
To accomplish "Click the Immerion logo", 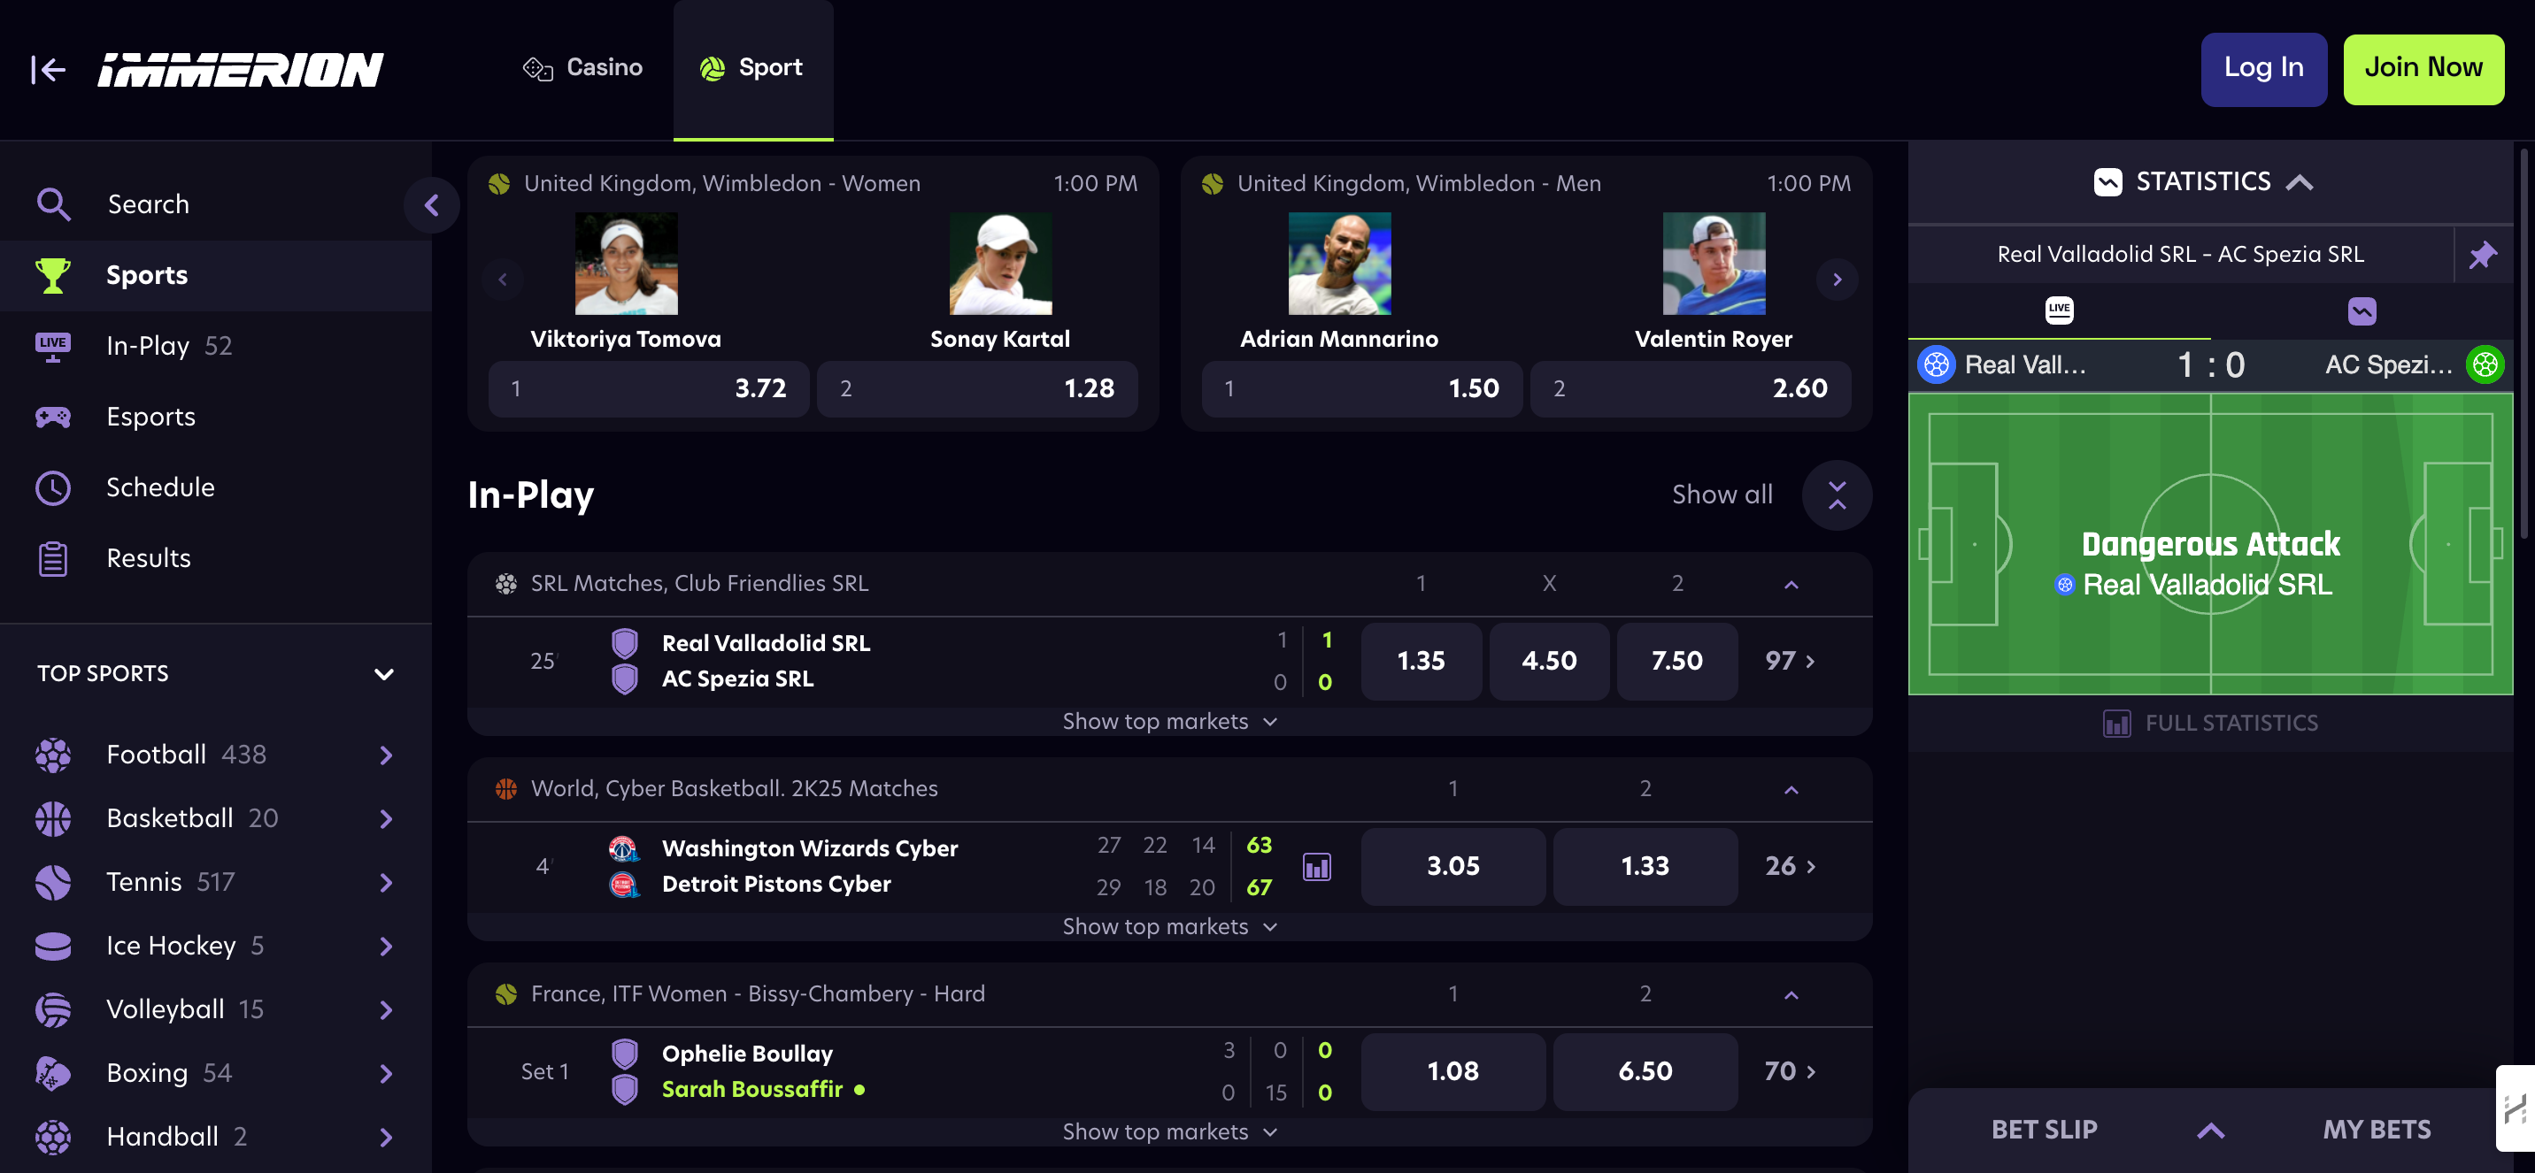I will (240, 69).
